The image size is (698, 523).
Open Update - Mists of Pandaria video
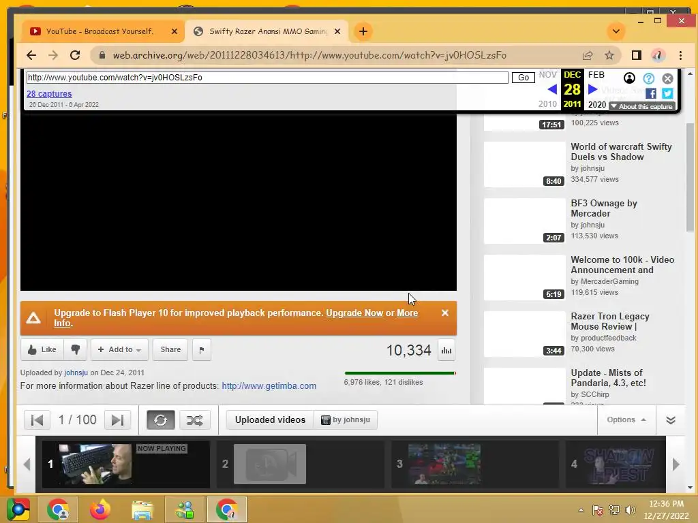(x=608, y=377)
